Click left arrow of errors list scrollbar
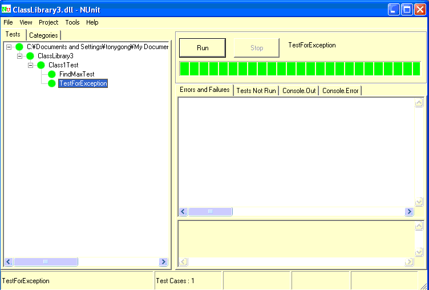 [x=183, y=211]
